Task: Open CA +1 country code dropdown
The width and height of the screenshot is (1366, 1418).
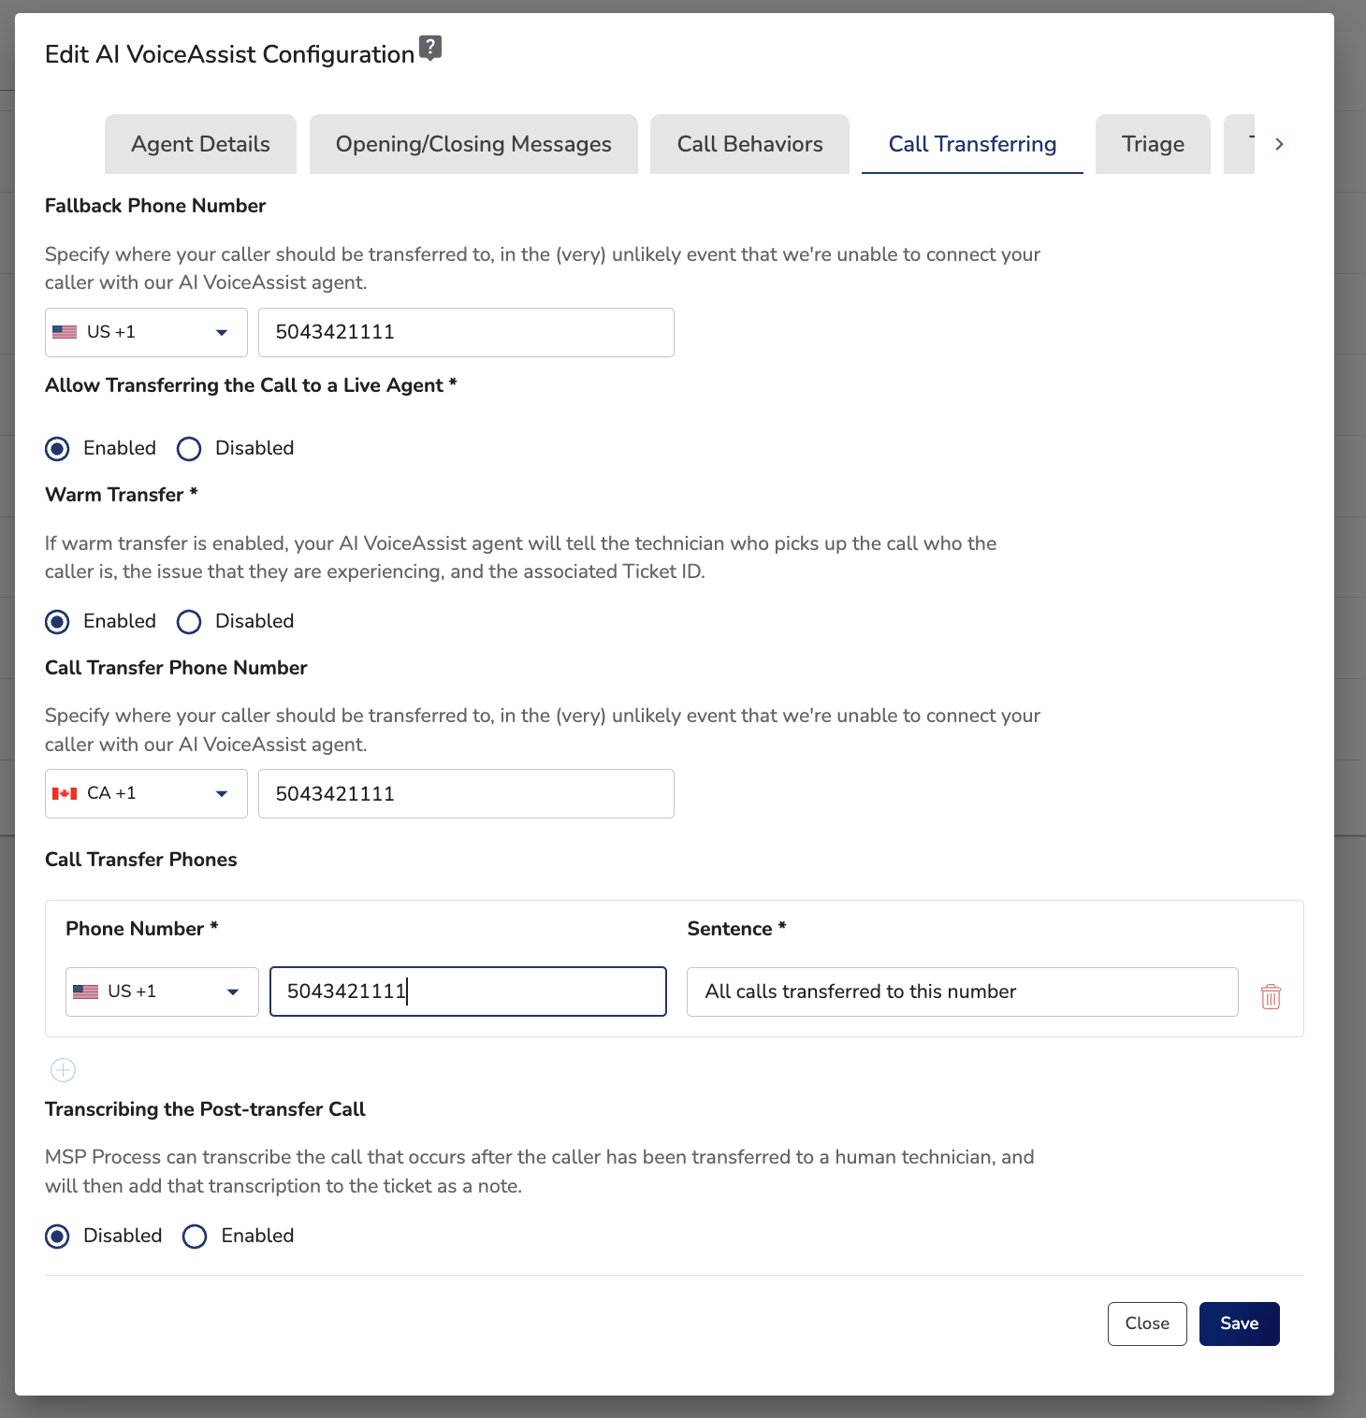Action: [x=146, y=793]
